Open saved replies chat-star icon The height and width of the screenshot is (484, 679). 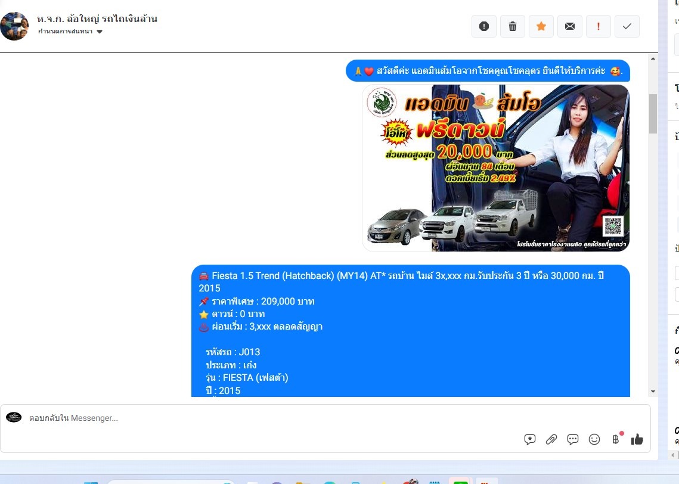coord(529,439)
